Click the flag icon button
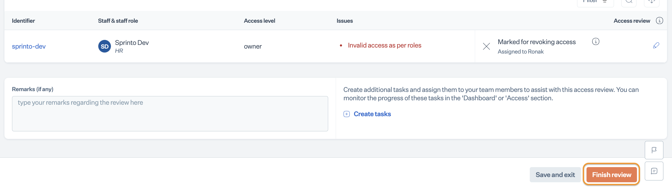Screen dimensions: 672x188 click(x=654, y=150)
